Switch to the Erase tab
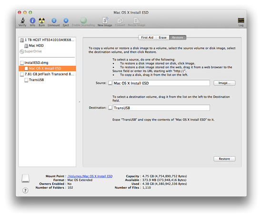The width and height of the screenshot is (262, 218). 162,38
